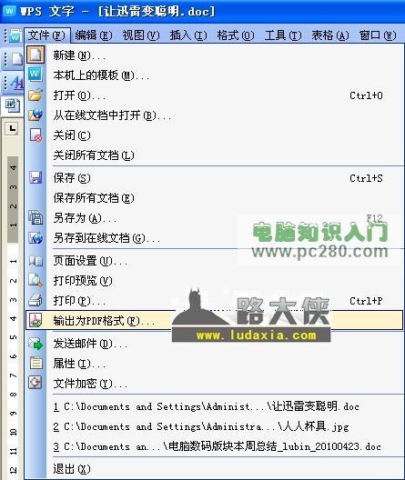The image size is (405, 480).
Task: Open the 窗口(W) menu
Action: (378, 35)
